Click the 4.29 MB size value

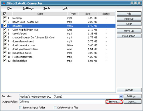click(x=92, y=57)
